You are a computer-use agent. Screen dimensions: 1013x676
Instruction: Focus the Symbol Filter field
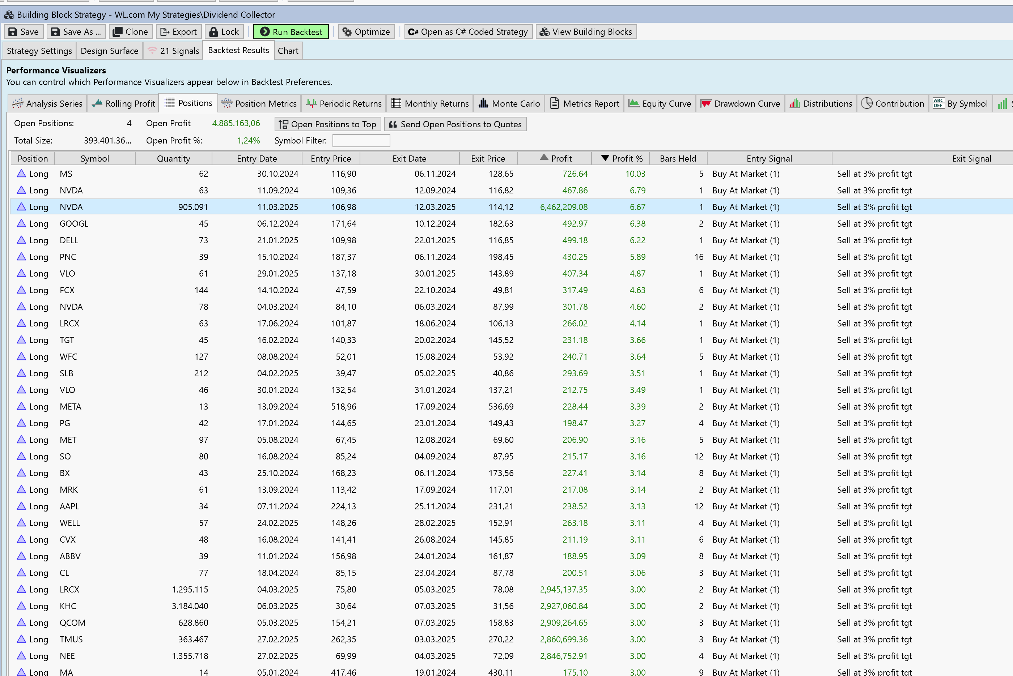tap(361, 141)
